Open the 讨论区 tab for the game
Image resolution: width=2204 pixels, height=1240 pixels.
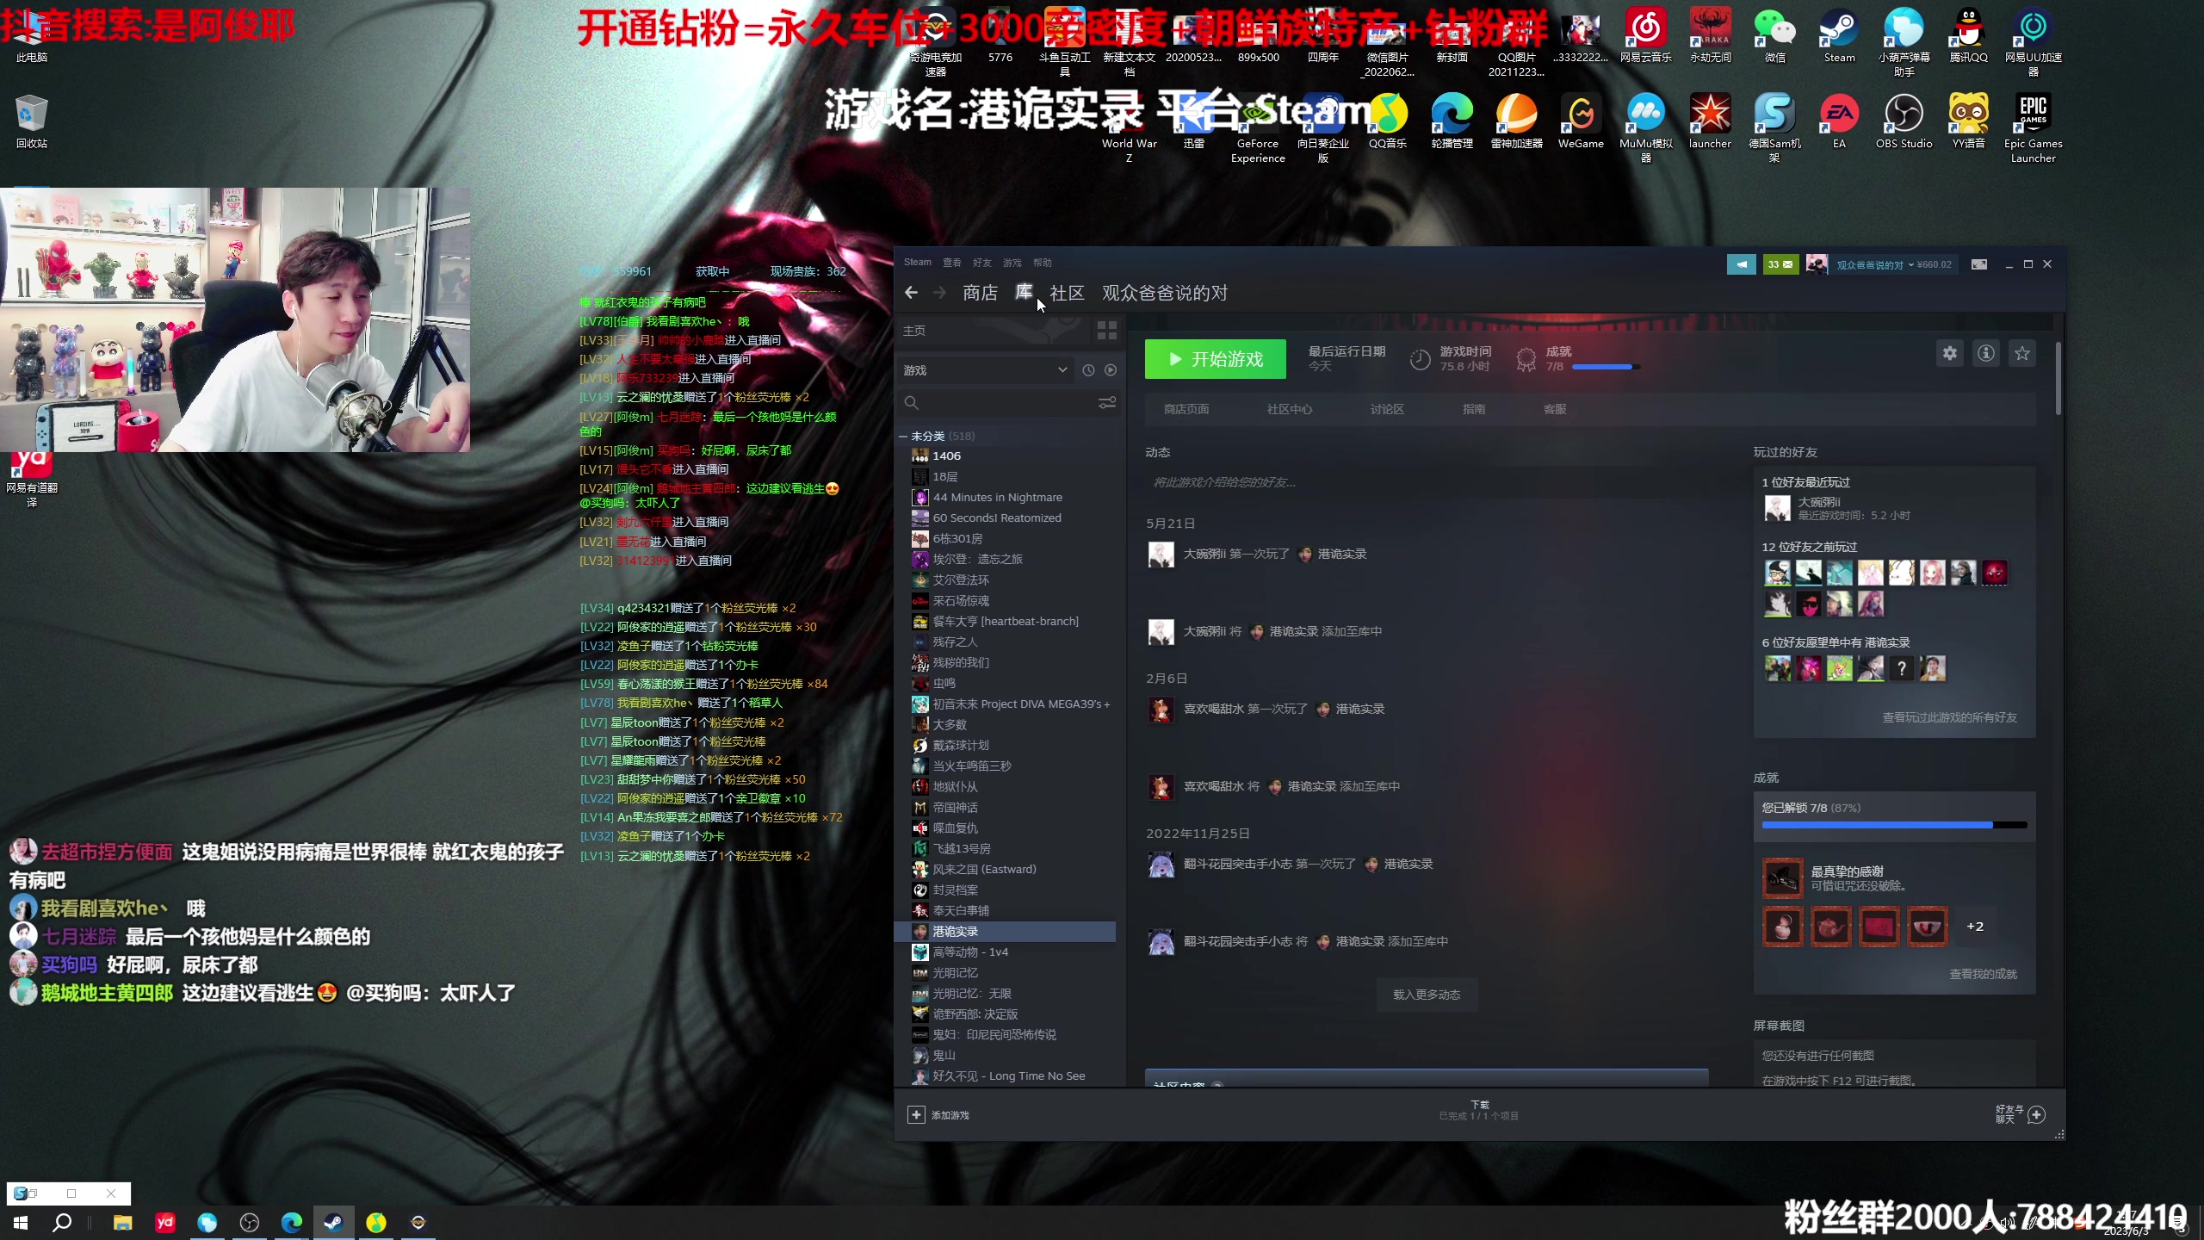pos(1386,409)
